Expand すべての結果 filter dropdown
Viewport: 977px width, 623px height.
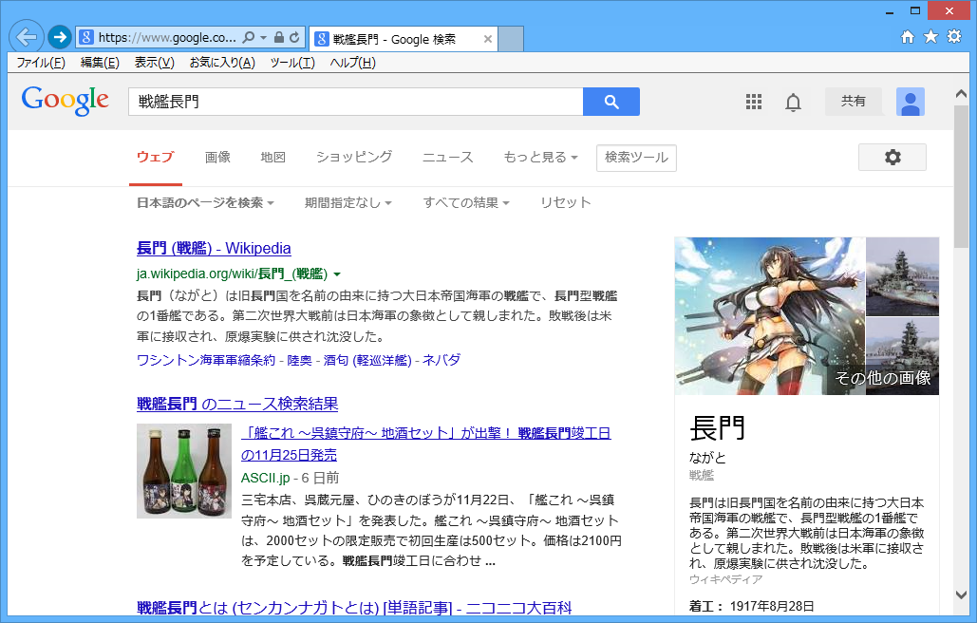pos(466,202)
